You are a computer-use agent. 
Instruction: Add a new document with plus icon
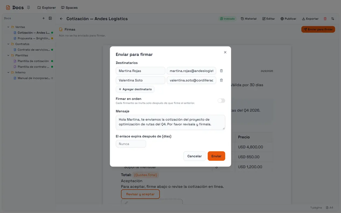44,18
